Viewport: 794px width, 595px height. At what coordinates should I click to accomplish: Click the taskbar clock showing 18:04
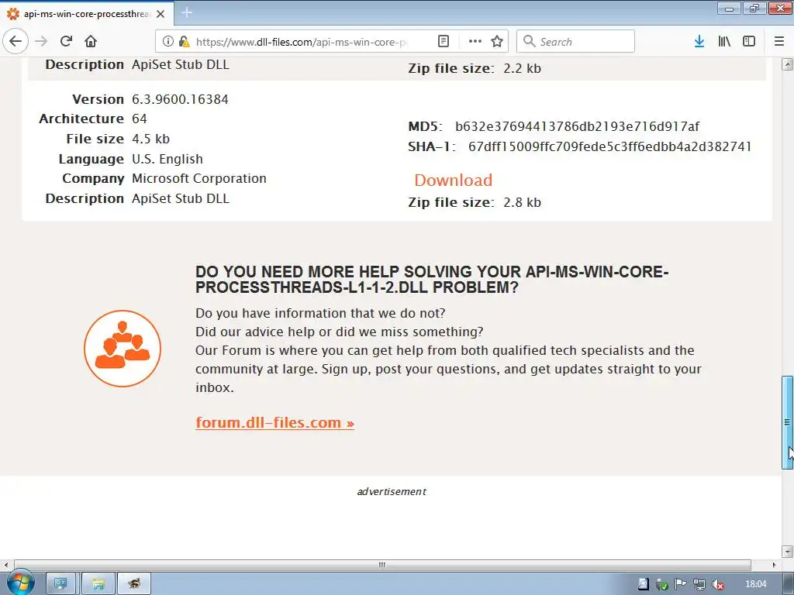pos(755,584)
